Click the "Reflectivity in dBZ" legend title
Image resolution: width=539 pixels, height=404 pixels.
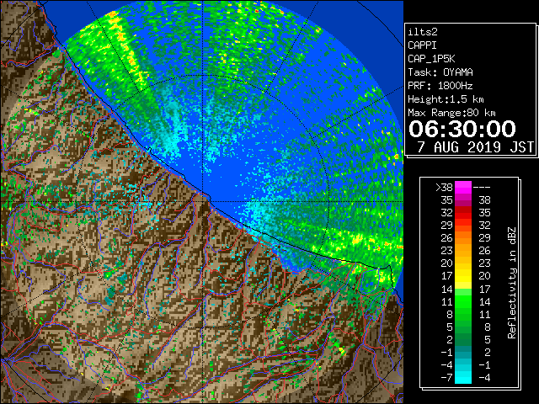511,283
